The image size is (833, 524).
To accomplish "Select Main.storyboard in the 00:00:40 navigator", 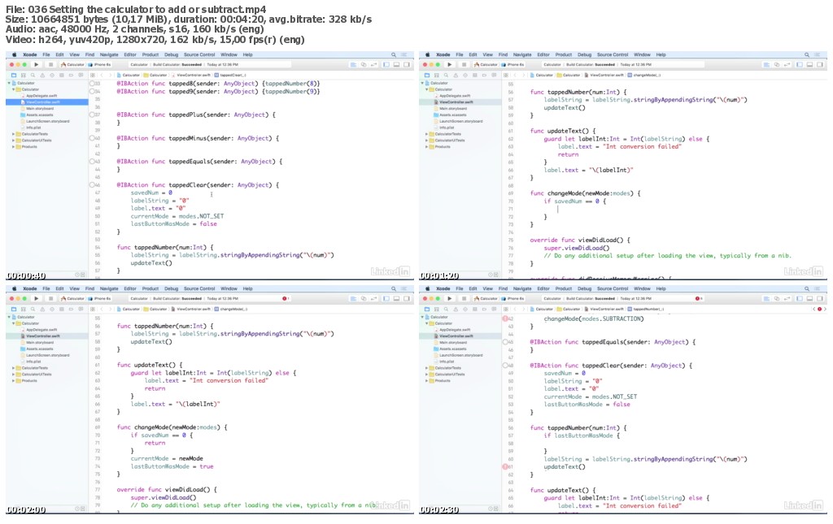I will click(x=37, y=109).
